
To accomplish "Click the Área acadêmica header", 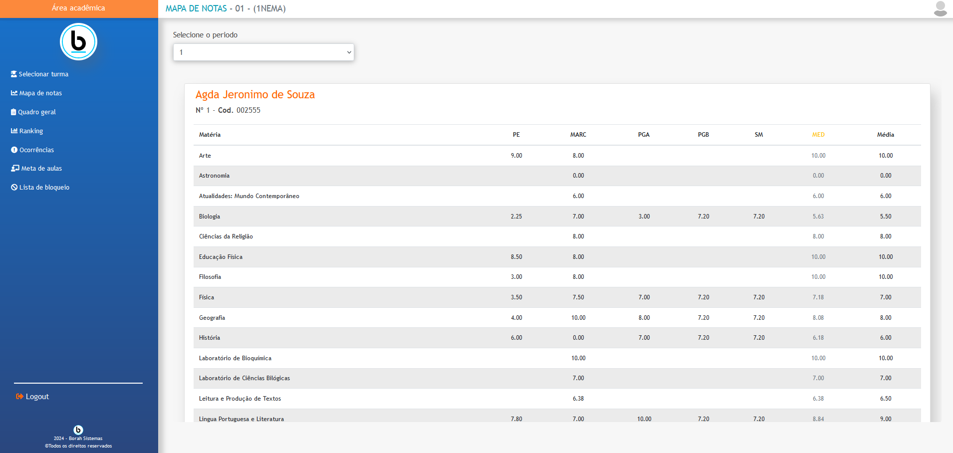I will [x=78, y=8].
